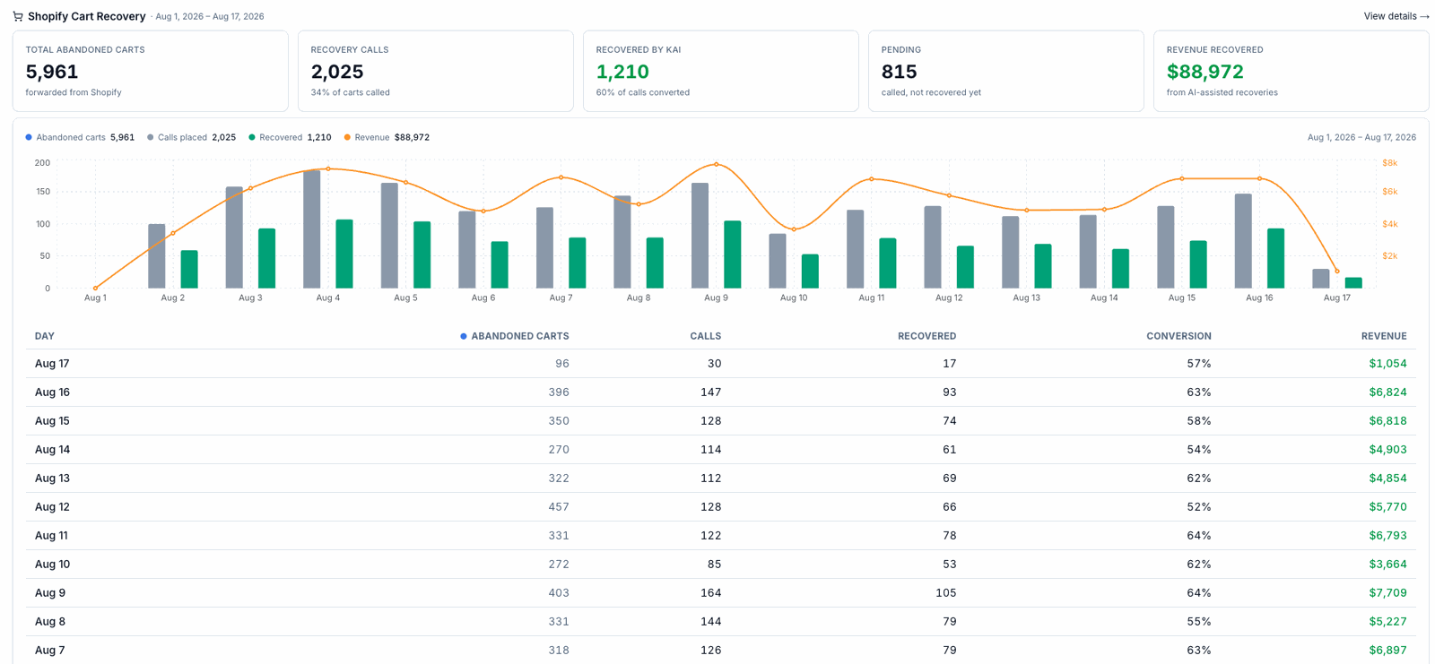
Task: Click the Aug 4 gray calls bar
Action: (x=312, y=229)
